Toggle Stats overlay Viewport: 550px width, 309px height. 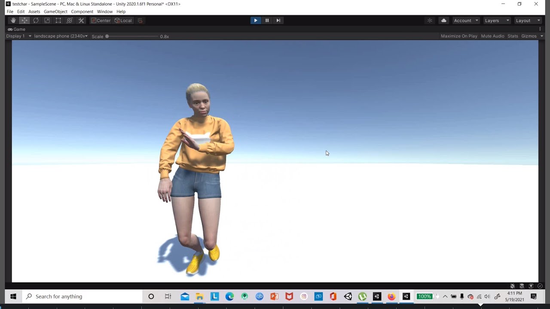tap(513, 36)
